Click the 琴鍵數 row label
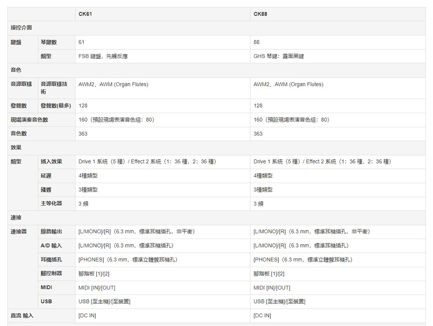433x326 pixels. (x=48, y=42)
